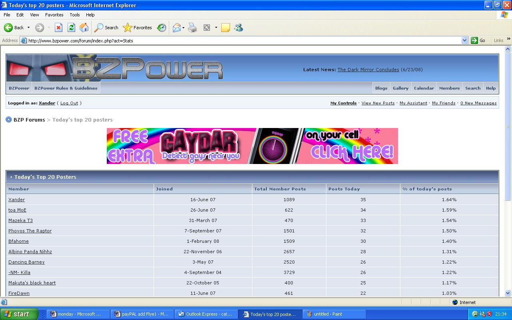Open The Dark Mirror Concludes news link

[x=368, y=70]
